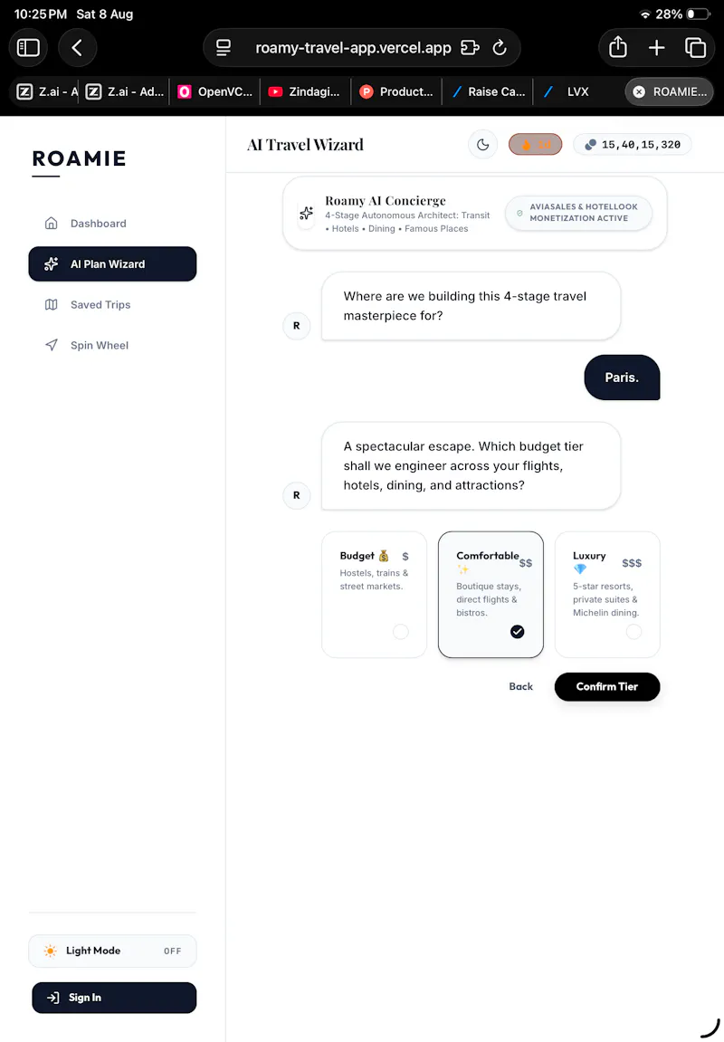Select the Luxury tier radio circle
The height and width of the screenshot is (1042, 724).
tap(633, 631)
